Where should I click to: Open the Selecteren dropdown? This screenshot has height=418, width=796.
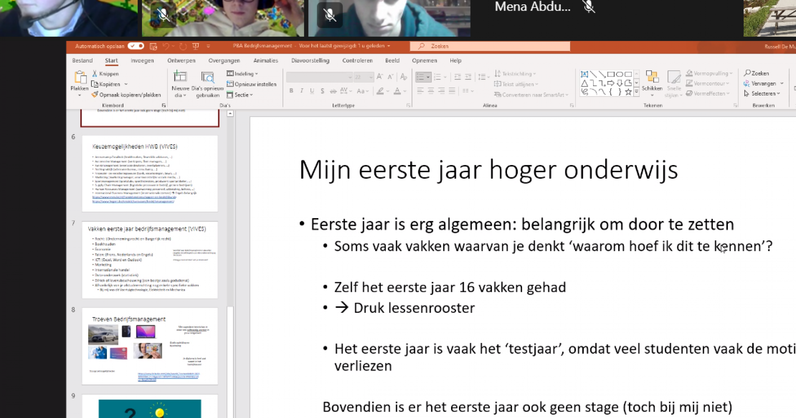point(762,94)
